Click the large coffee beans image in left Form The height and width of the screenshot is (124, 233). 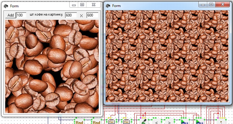pos(52,67)
